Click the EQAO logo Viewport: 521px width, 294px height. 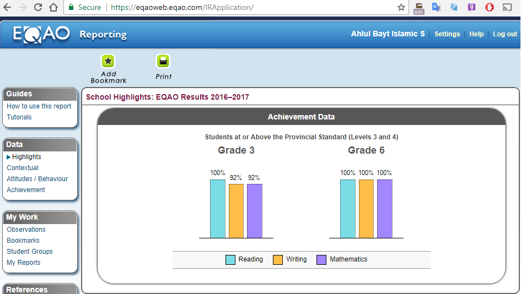pos(41,34)
